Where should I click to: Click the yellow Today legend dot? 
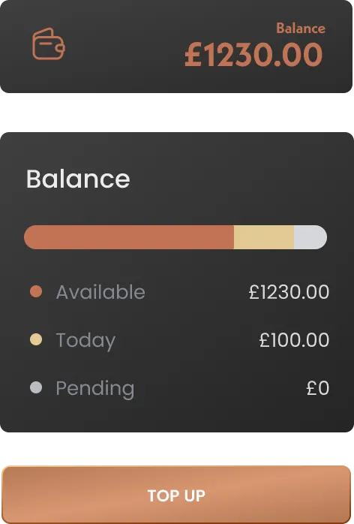pyautogui.click(x=36, y=339)
